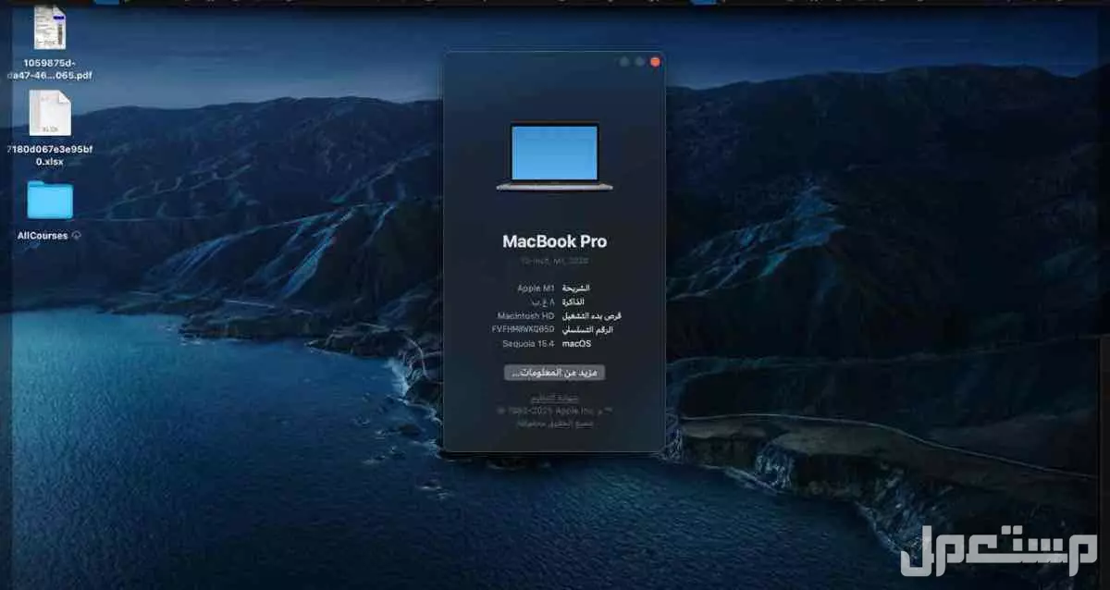Click the MacBook Pro title text
This screenshot has width=1110, height=590.
coord(554,241)
